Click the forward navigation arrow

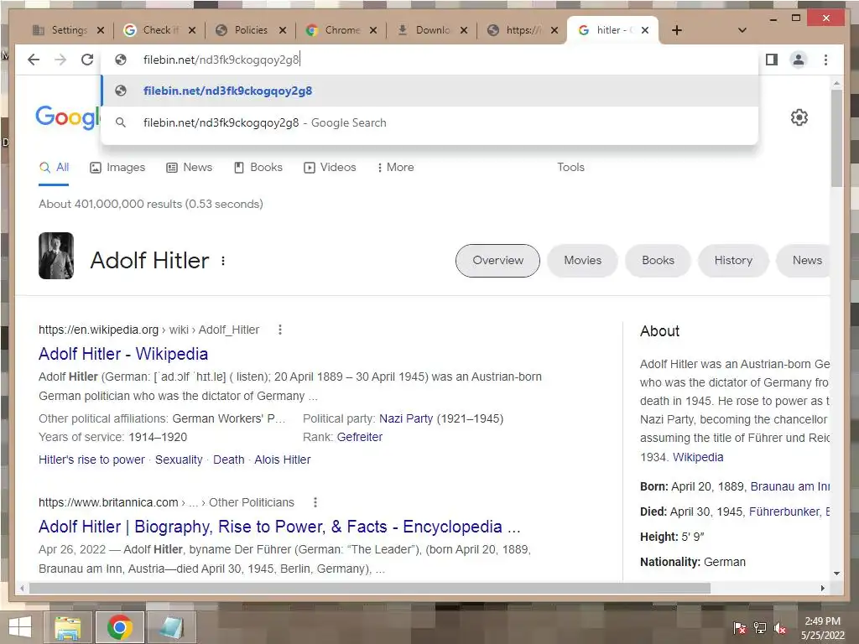click(x=60, y=60)
